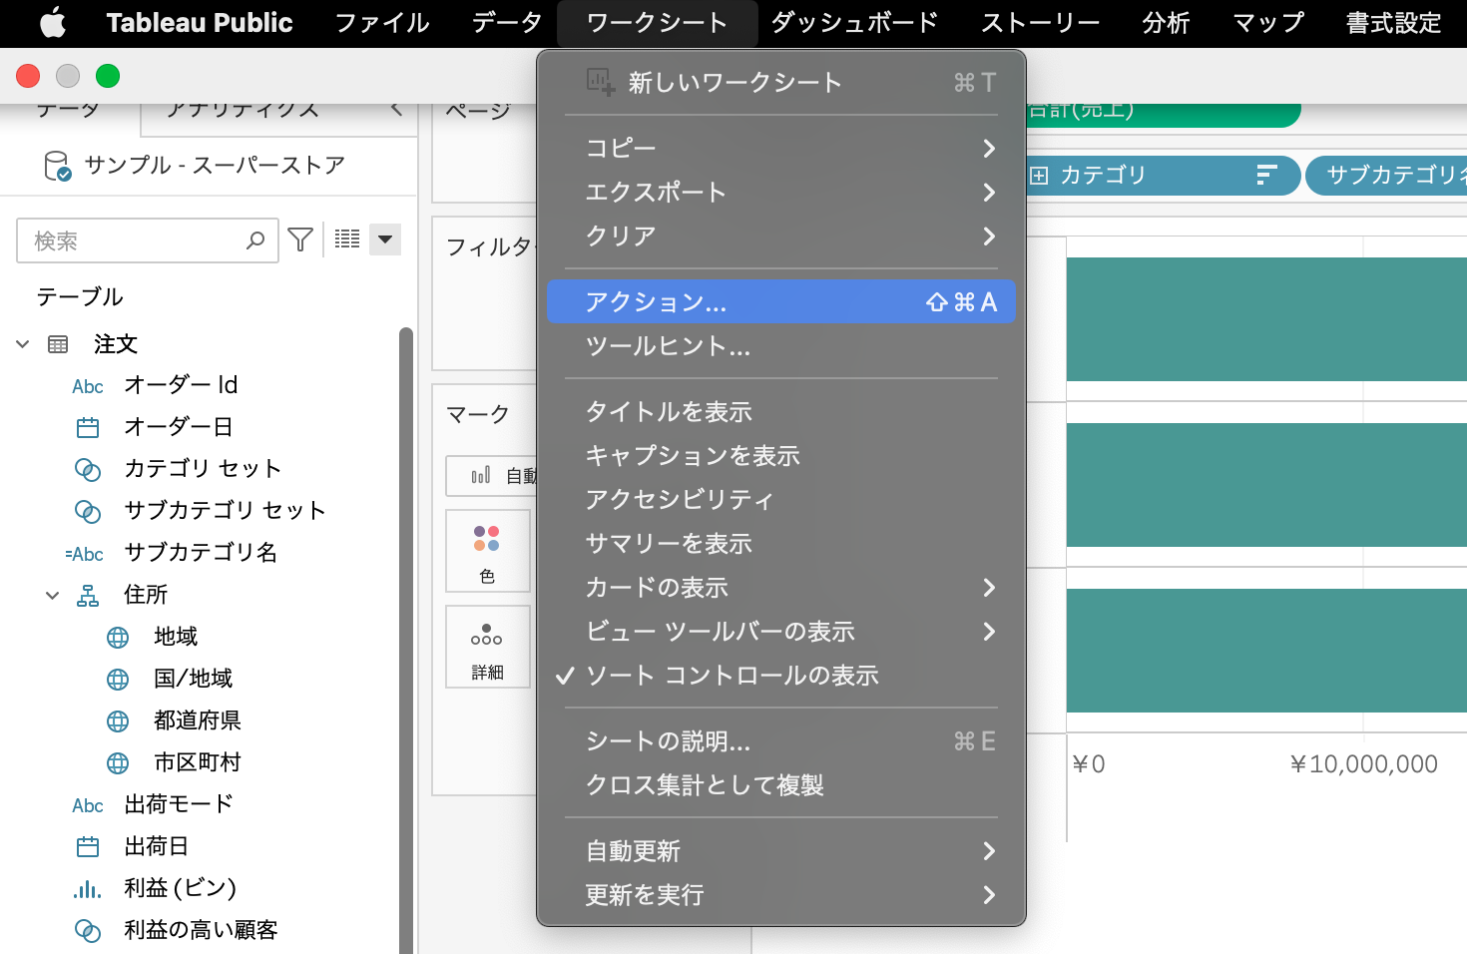Open the 書式設定 menu
This screenshot has height=954, width=1467.
coord(1393,22)
